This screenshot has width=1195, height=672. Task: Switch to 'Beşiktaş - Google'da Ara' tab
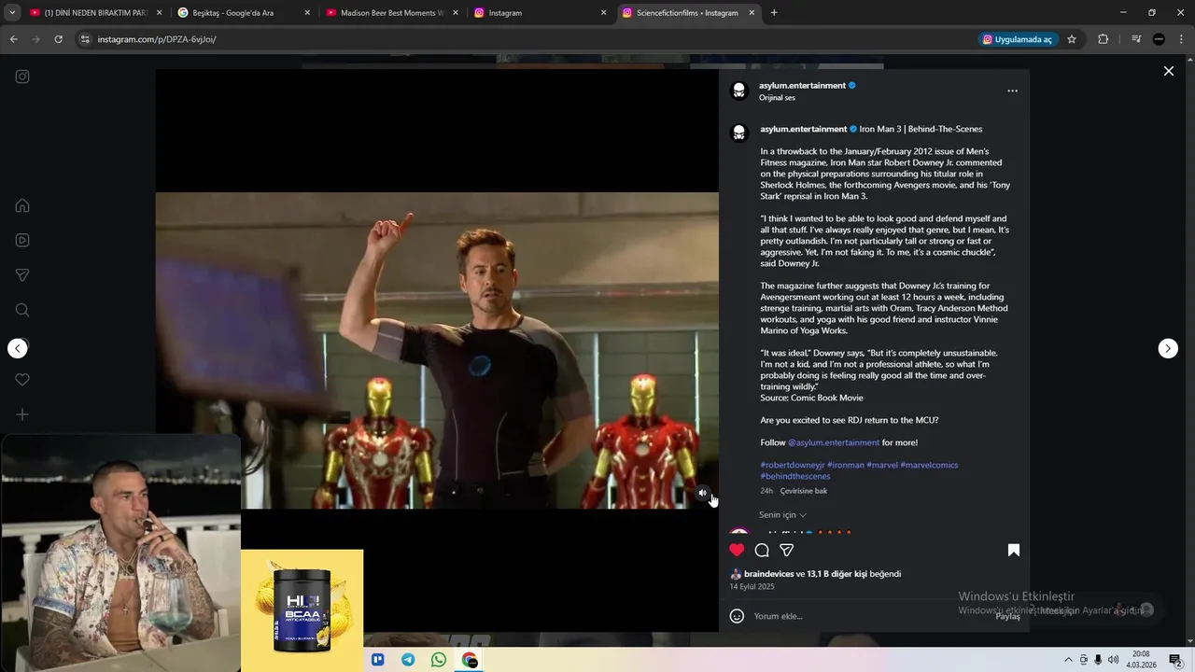pos(243,13)
